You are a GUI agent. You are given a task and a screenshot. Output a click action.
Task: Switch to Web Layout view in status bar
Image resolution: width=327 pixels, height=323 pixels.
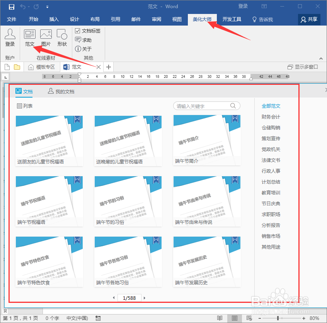tap(249, 318)
